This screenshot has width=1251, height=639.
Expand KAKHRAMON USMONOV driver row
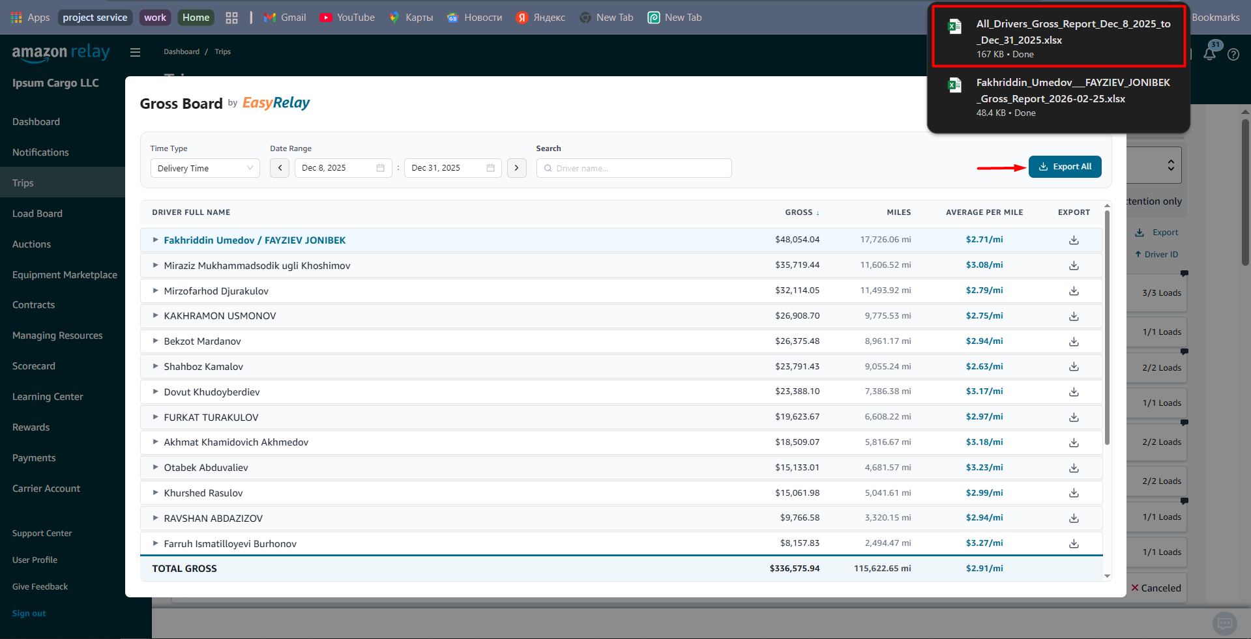pyautogui.click(x=156, y=315)
